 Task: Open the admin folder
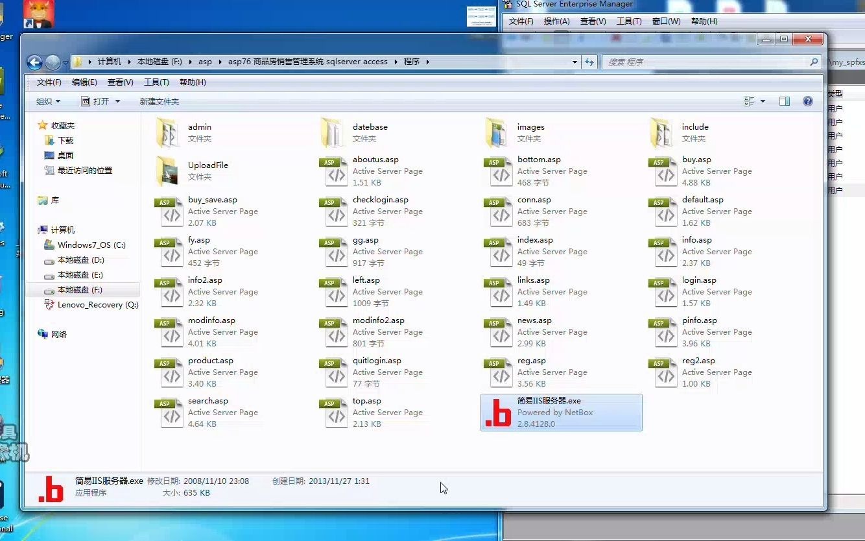pyautogui.click(x=201, y=126)
